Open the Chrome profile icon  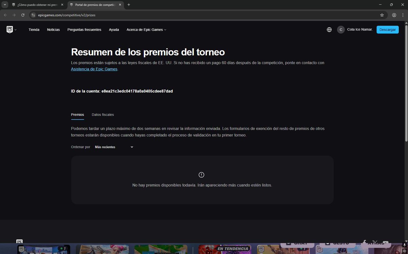[394, 15]
